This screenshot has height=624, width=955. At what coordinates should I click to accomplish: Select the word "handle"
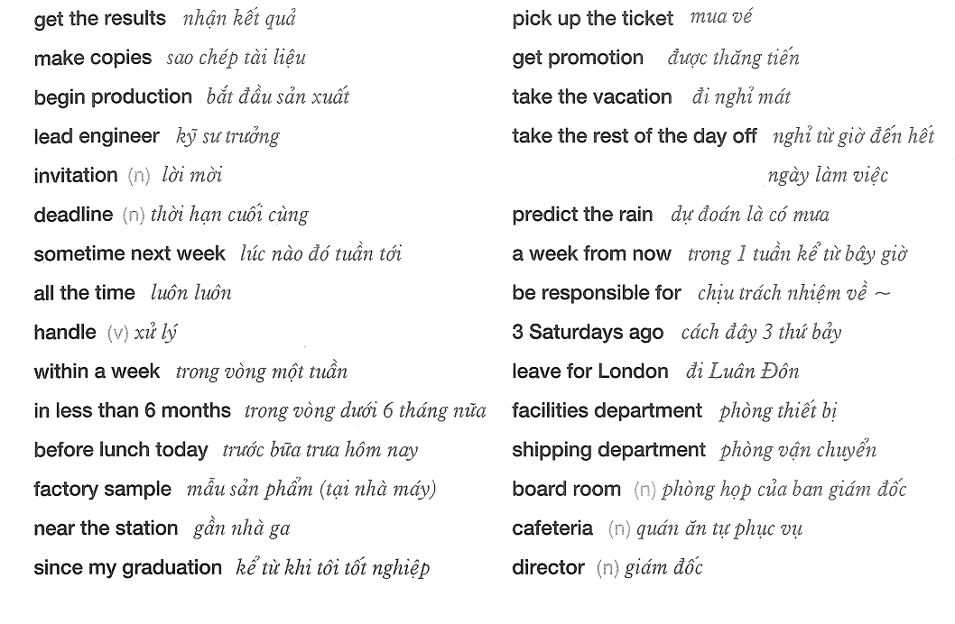(65, 332)
